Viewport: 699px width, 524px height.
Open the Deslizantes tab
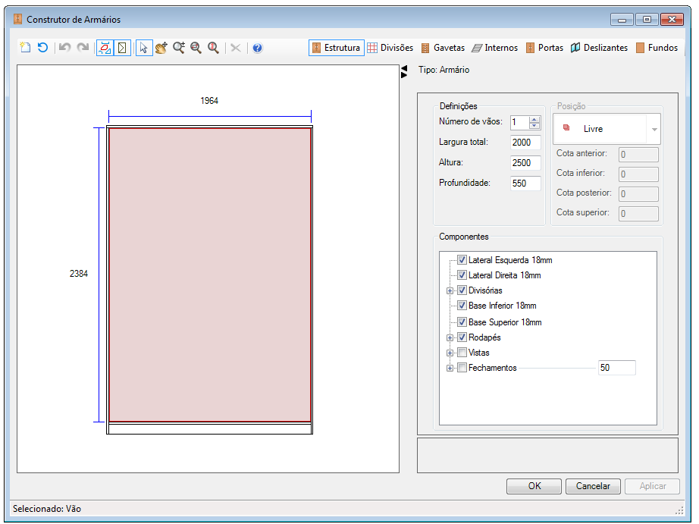pos(599,48)
